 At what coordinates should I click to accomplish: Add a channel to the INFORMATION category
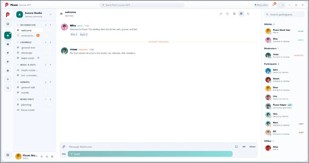(50, 25)
